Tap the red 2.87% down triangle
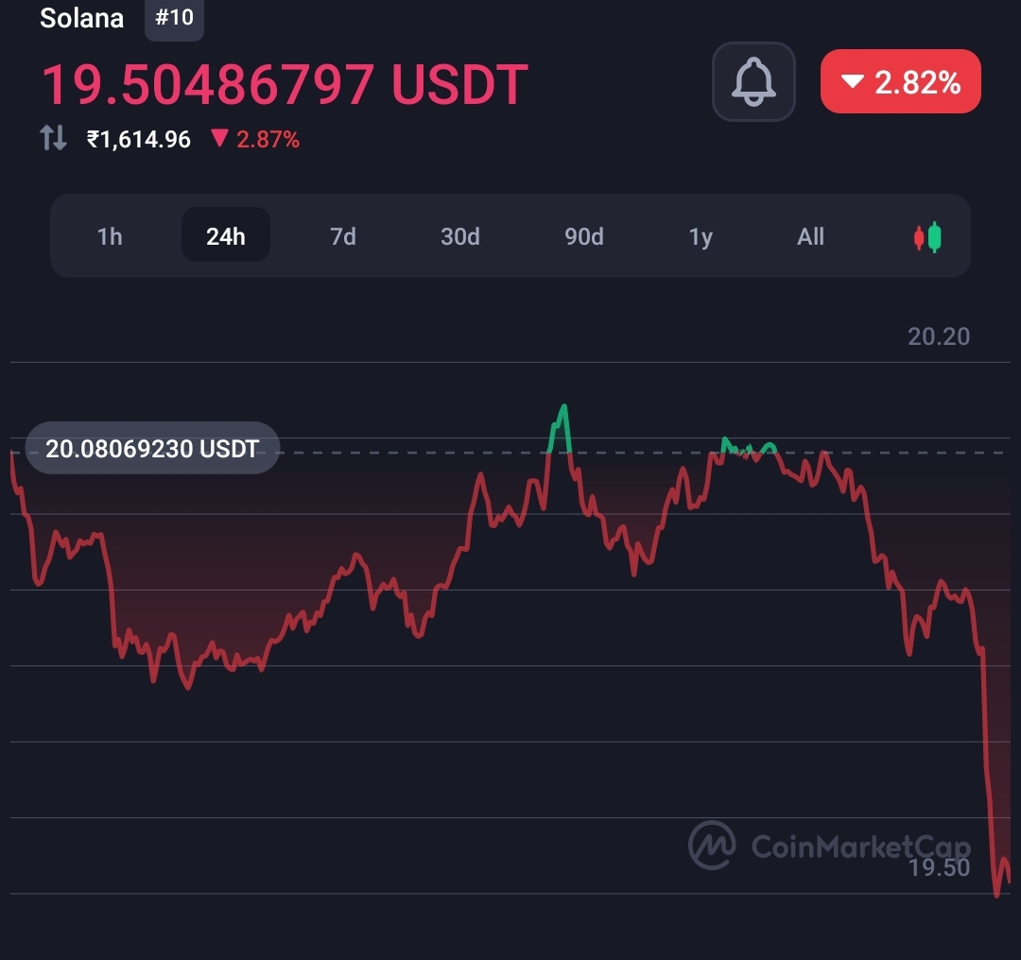1021x960 pixels. 219,138
